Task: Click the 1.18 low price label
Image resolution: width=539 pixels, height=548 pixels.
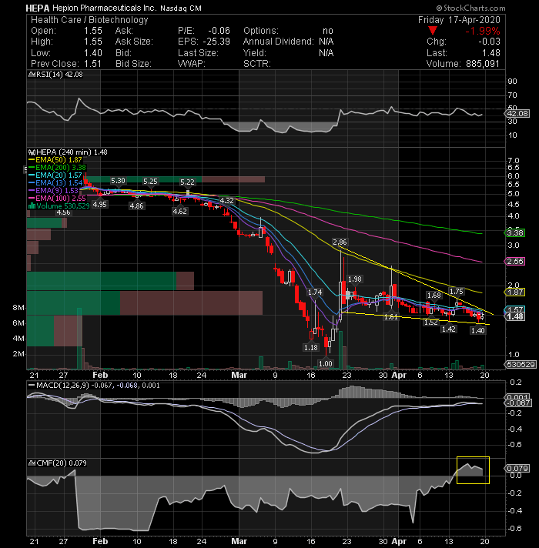Action: click(311, 347)
